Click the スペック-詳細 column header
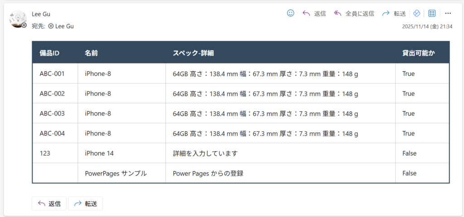 point(193,53)
